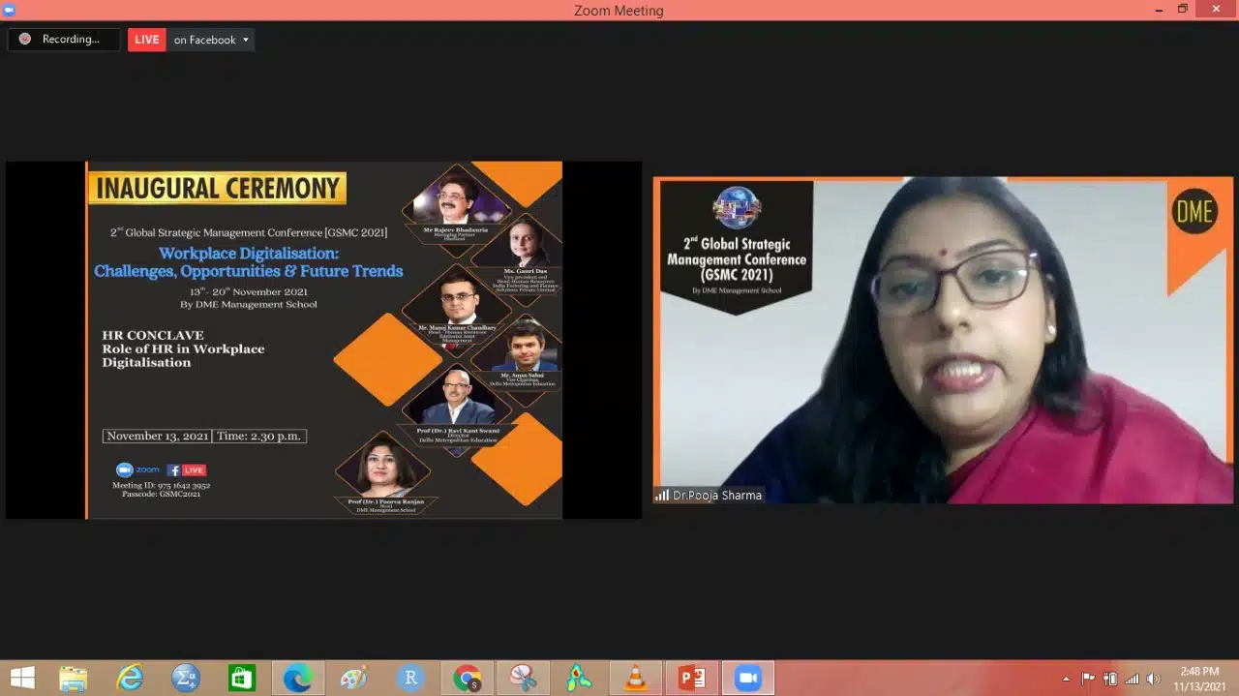1239x696 pixels.
Task: Open File Explorer from the taskbar
Action: click(74, 678)
